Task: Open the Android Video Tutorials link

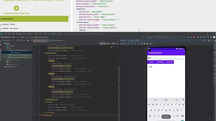Action: tap(17, 13)
